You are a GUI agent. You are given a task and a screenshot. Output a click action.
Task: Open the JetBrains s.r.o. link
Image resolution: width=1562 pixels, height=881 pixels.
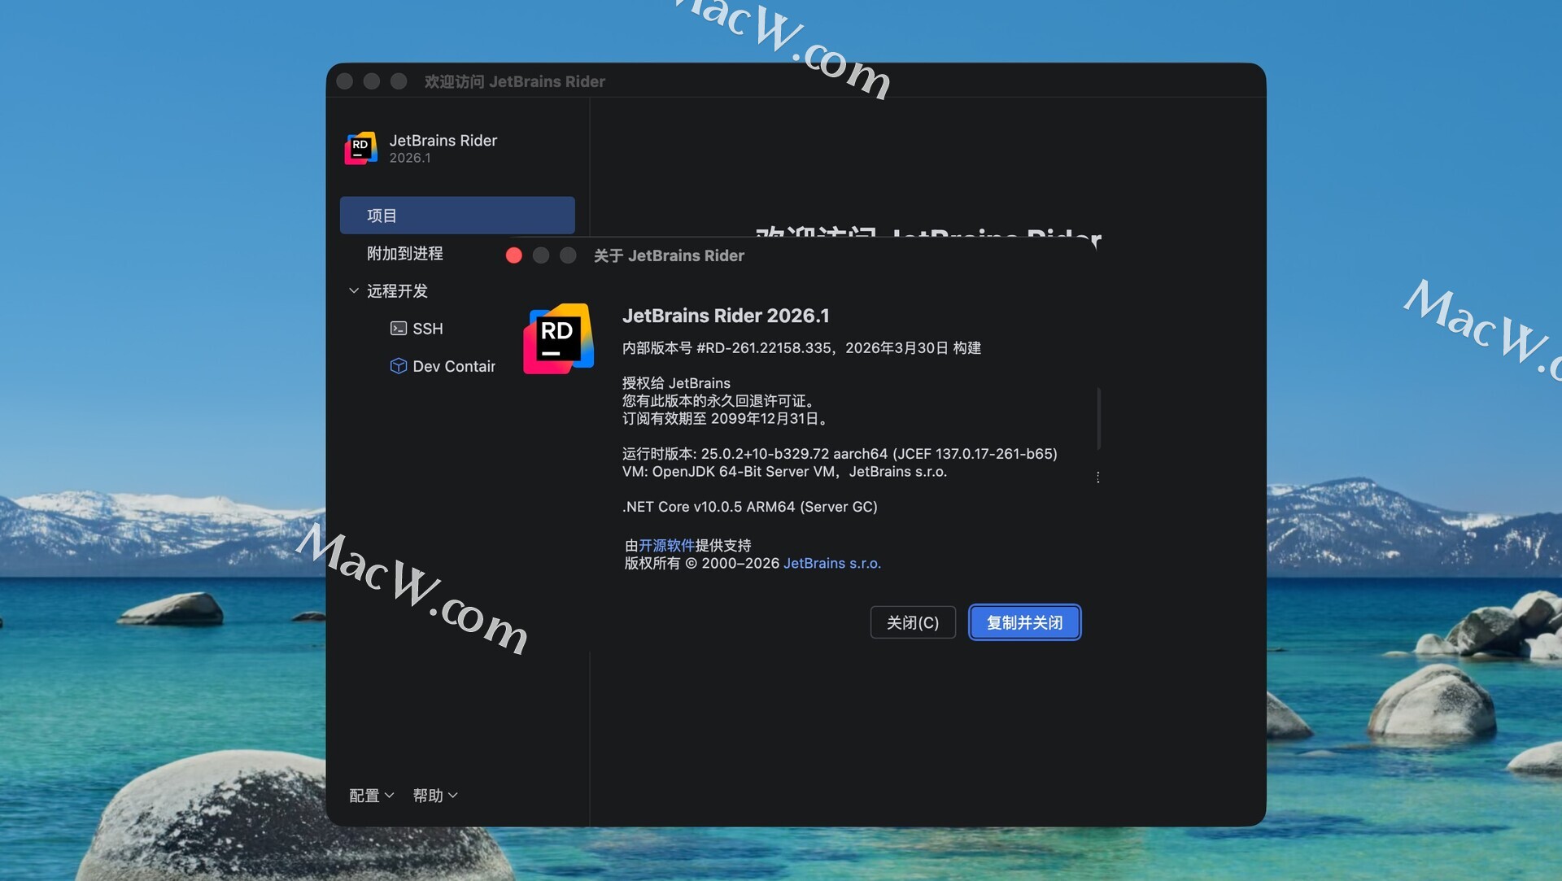(831, 563)
